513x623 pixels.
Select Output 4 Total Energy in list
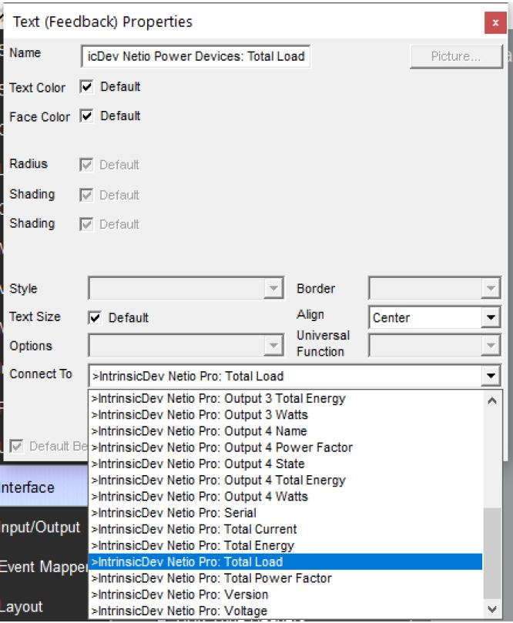285,480
